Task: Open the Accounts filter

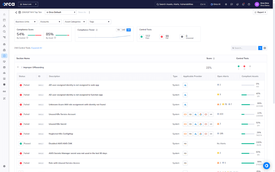Action: pyautogui.click(x=50, y=22)
